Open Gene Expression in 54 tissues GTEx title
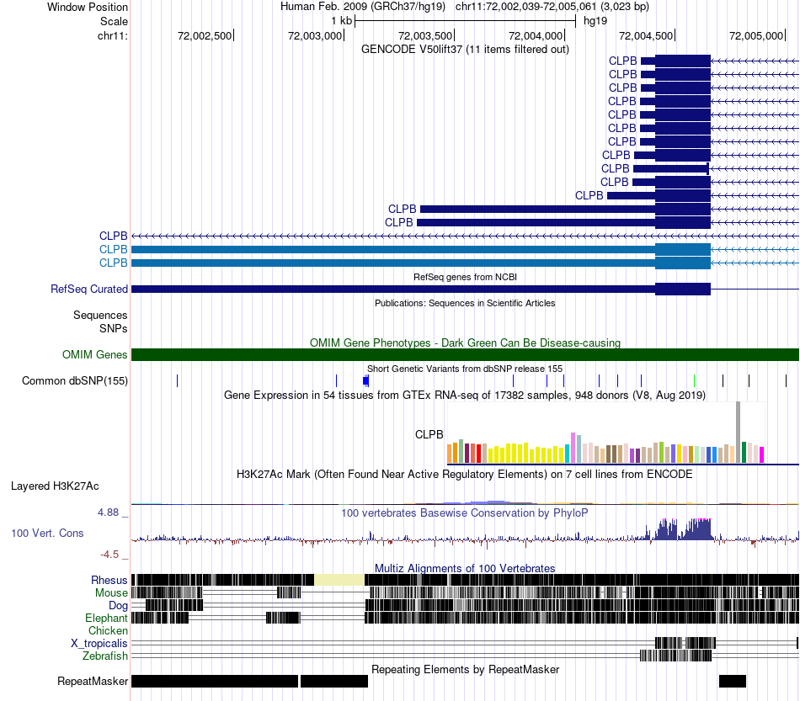Viewport: 800px width, 701px height. 465,396
